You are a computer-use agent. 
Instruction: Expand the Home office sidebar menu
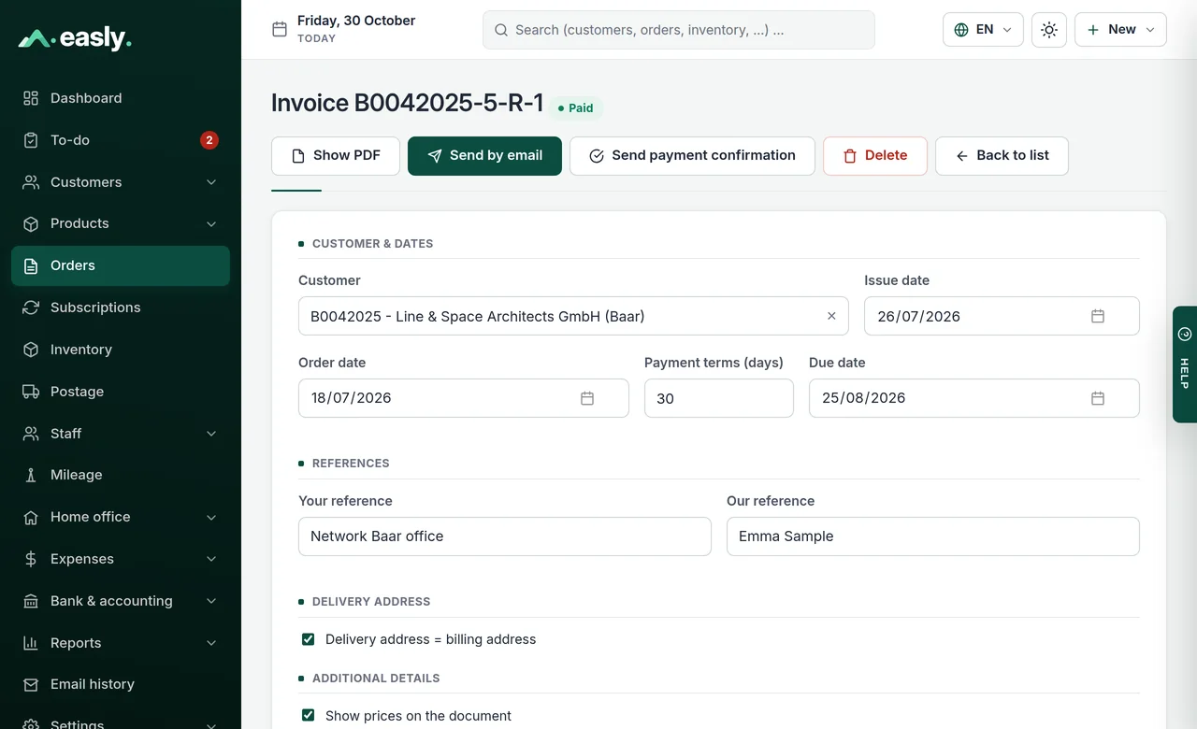click(x=121, y=517)
